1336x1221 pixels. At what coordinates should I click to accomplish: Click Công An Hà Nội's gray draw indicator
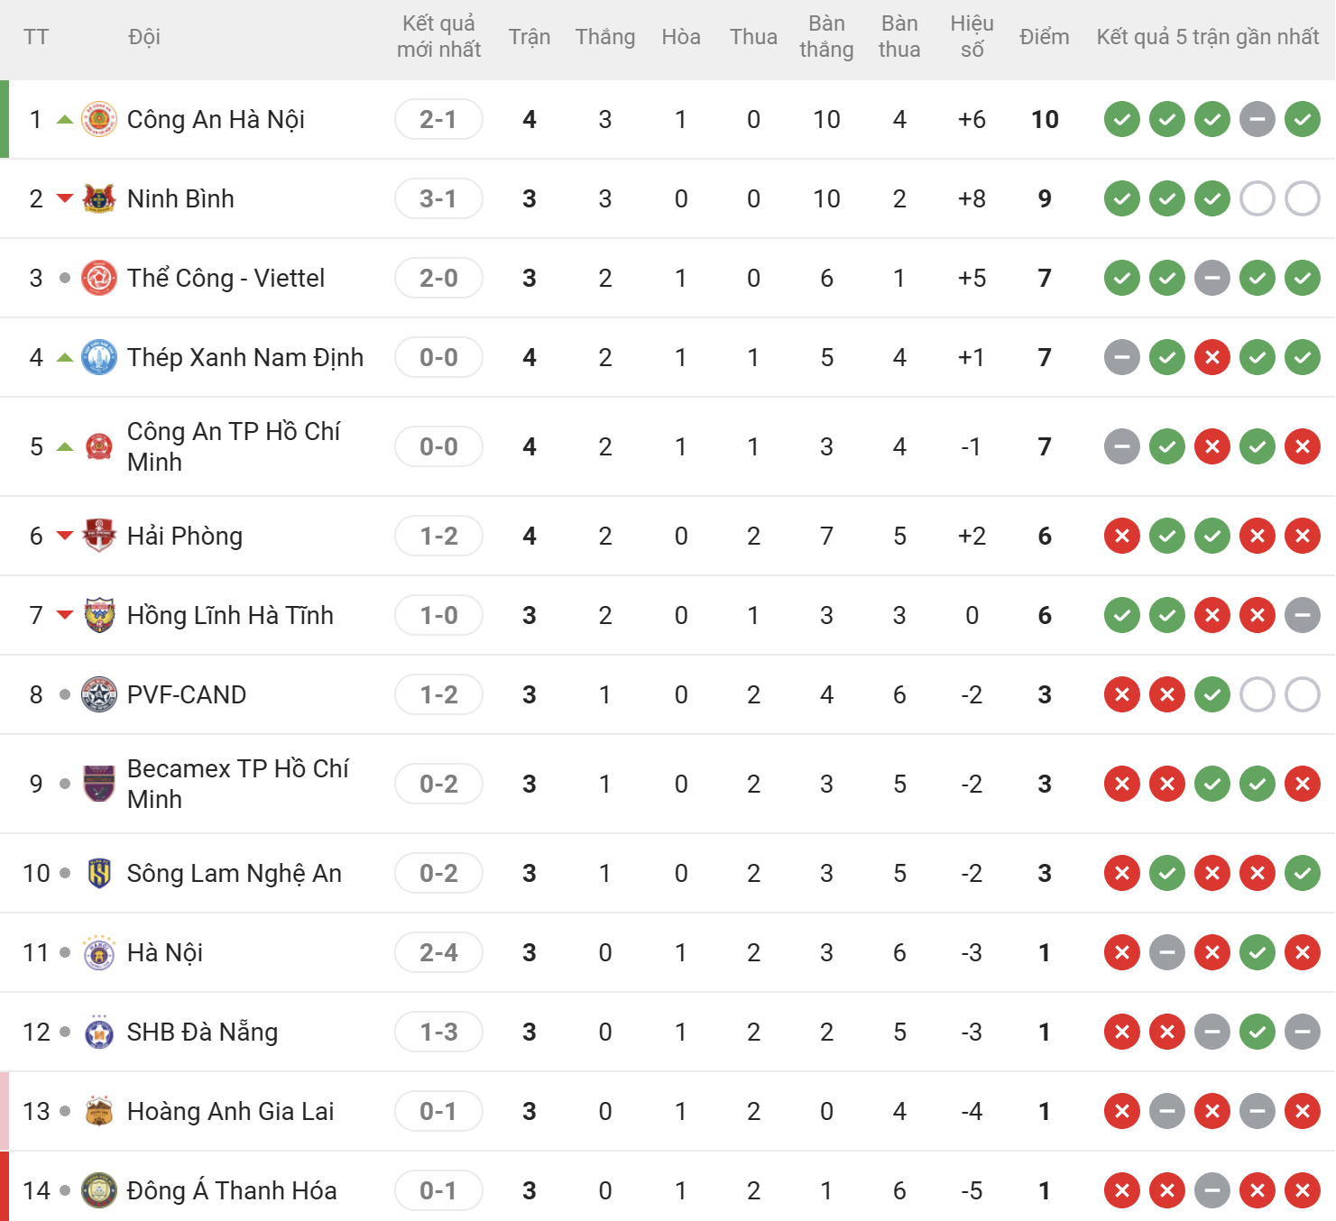click(1258, 119)
